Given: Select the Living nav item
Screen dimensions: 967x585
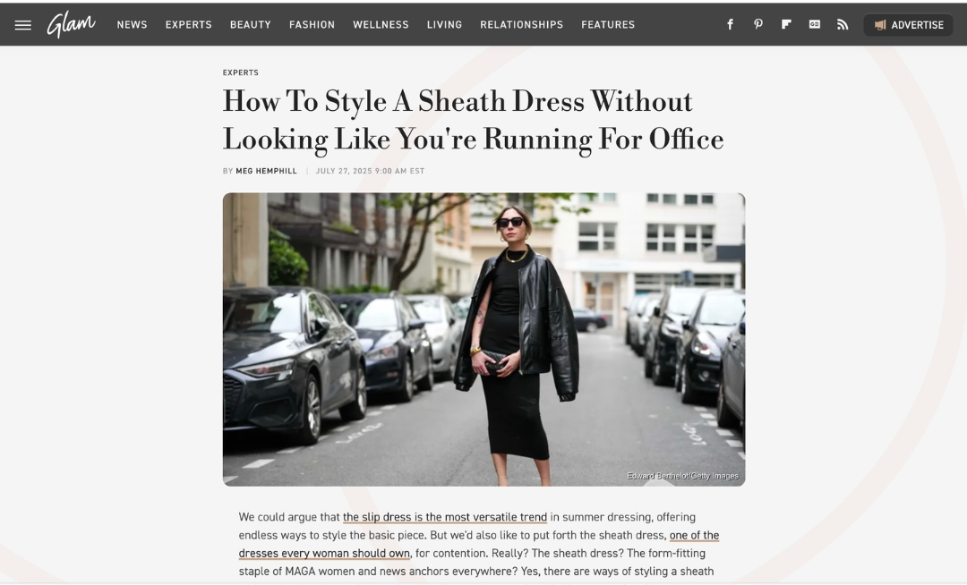Looking at the screenshot, I should pos(444,25).
